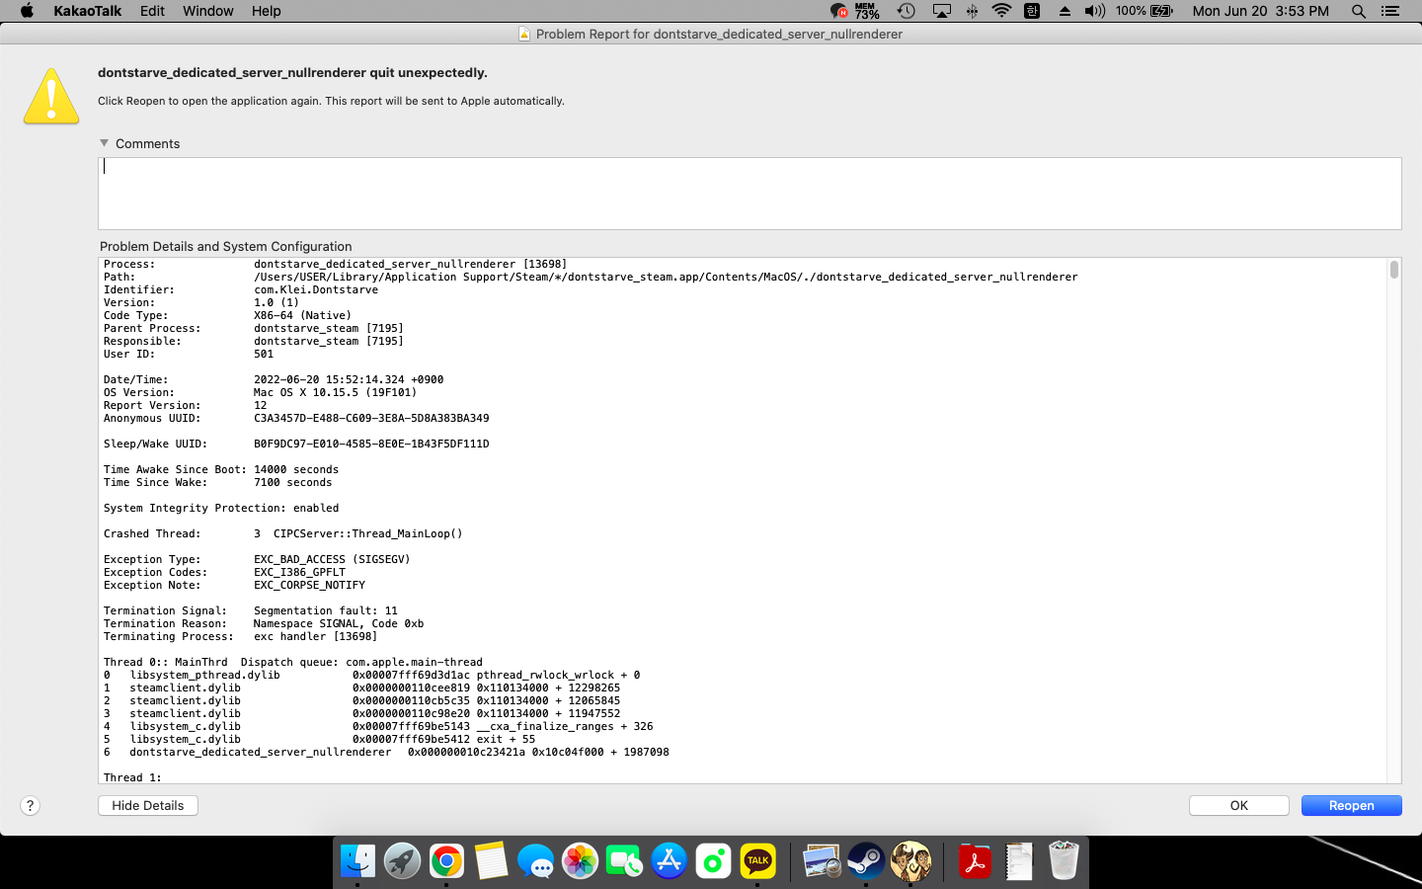Click the Reopen button
Screen dimensions: 1422x889
click(1351, 806)
